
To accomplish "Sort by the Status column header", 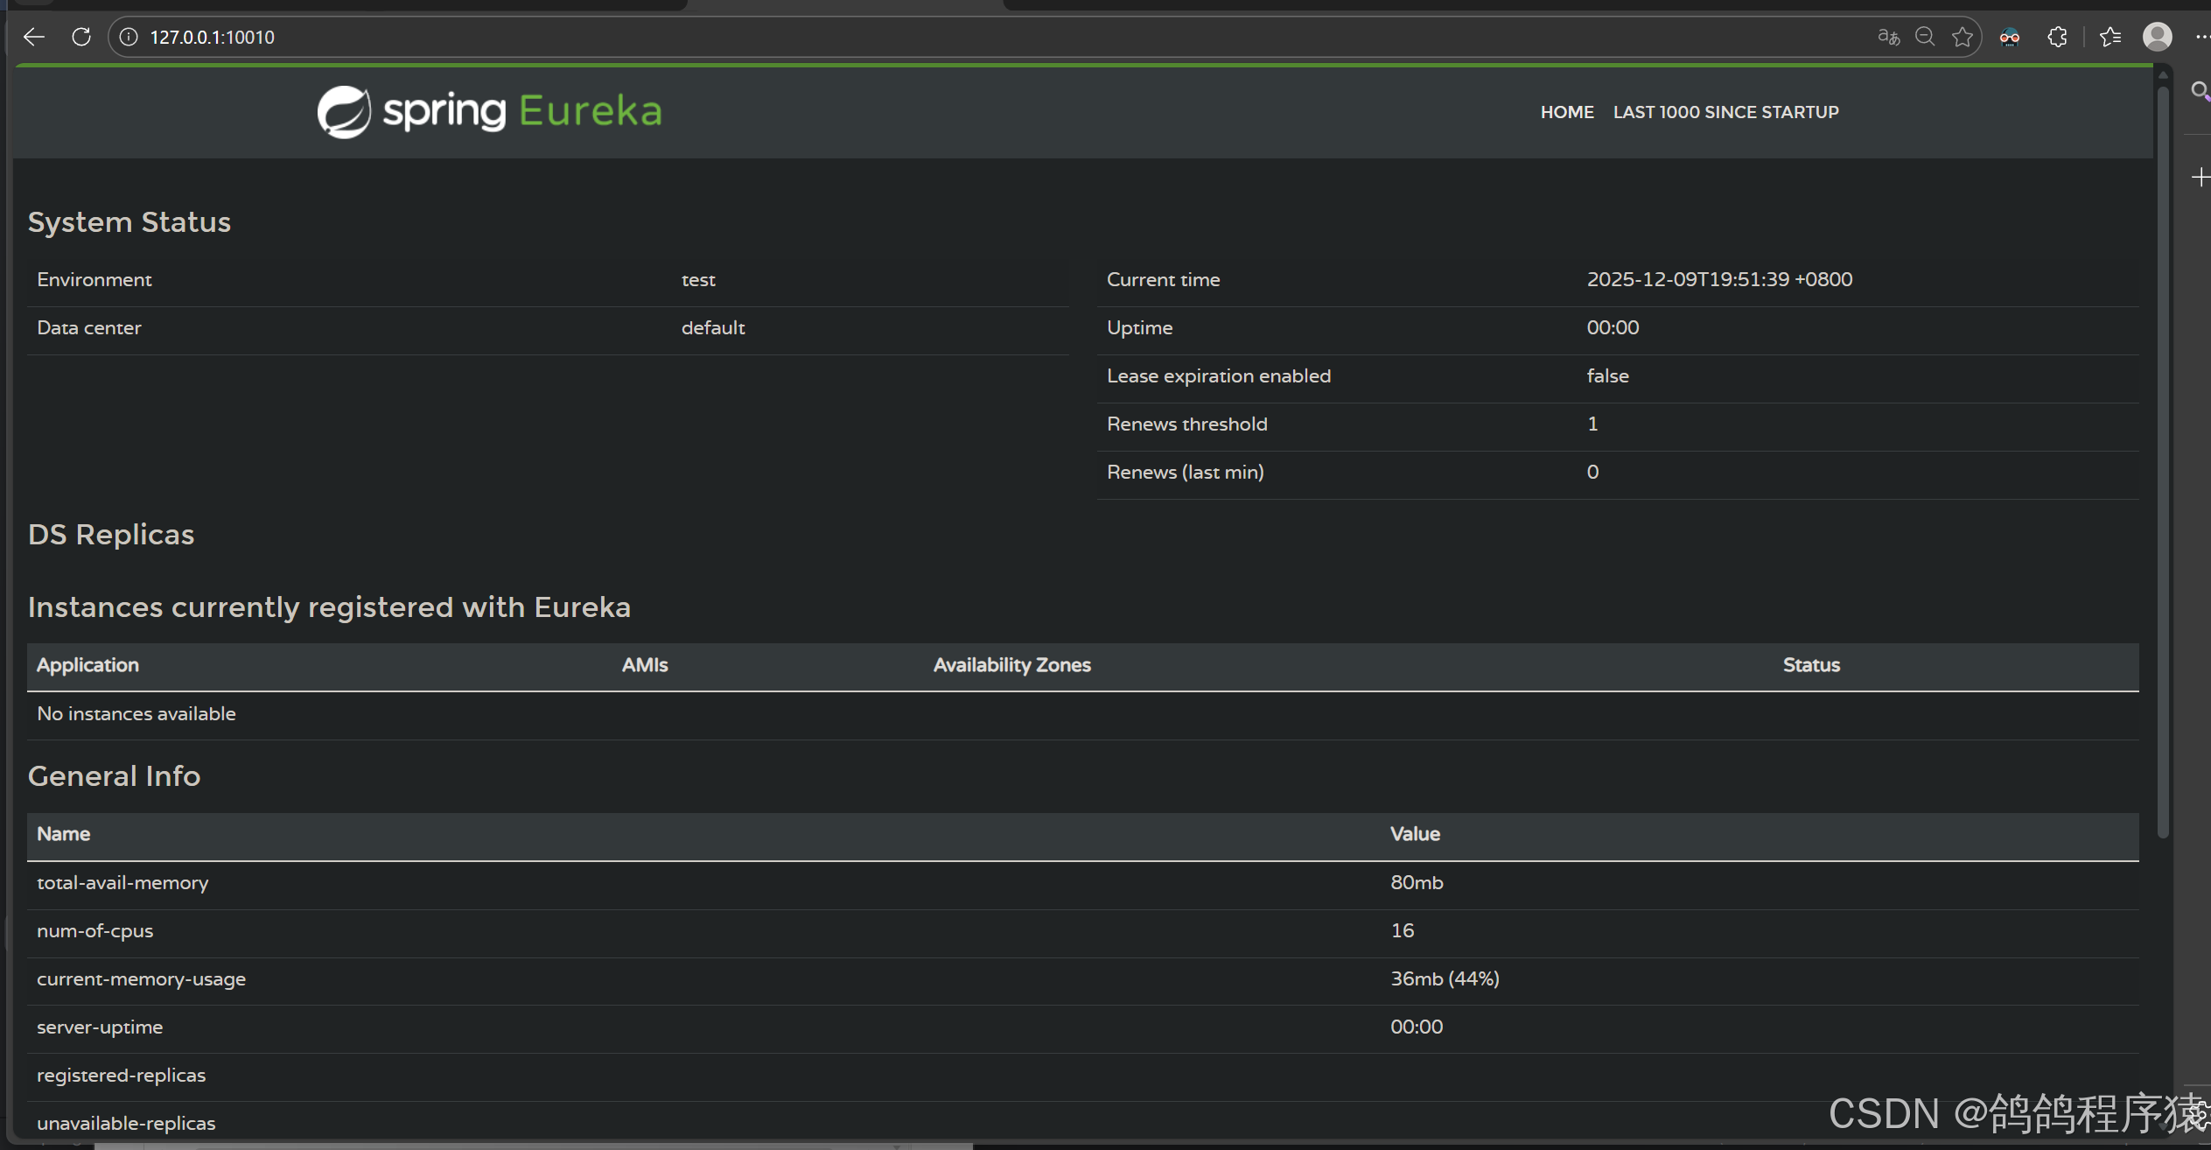I will point(1810,665).
